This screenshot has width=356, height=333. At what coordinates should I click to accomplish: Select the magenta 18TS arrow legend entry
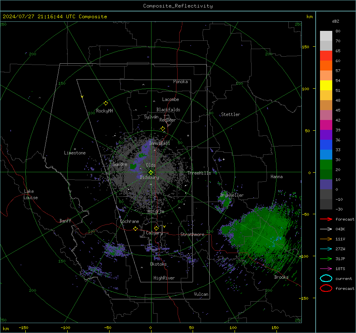(x=326, y=269)
